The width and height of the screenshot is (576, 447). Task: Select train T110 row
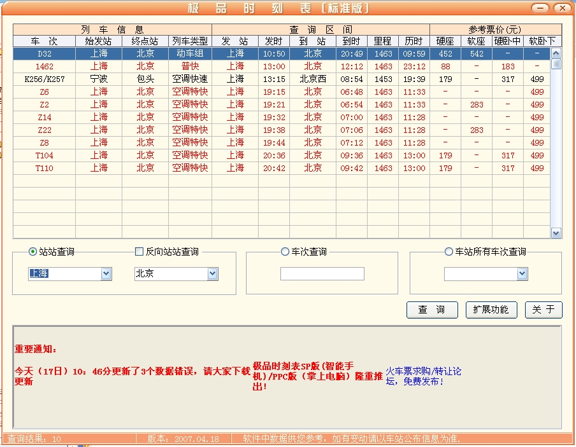[x=282, y=168]
